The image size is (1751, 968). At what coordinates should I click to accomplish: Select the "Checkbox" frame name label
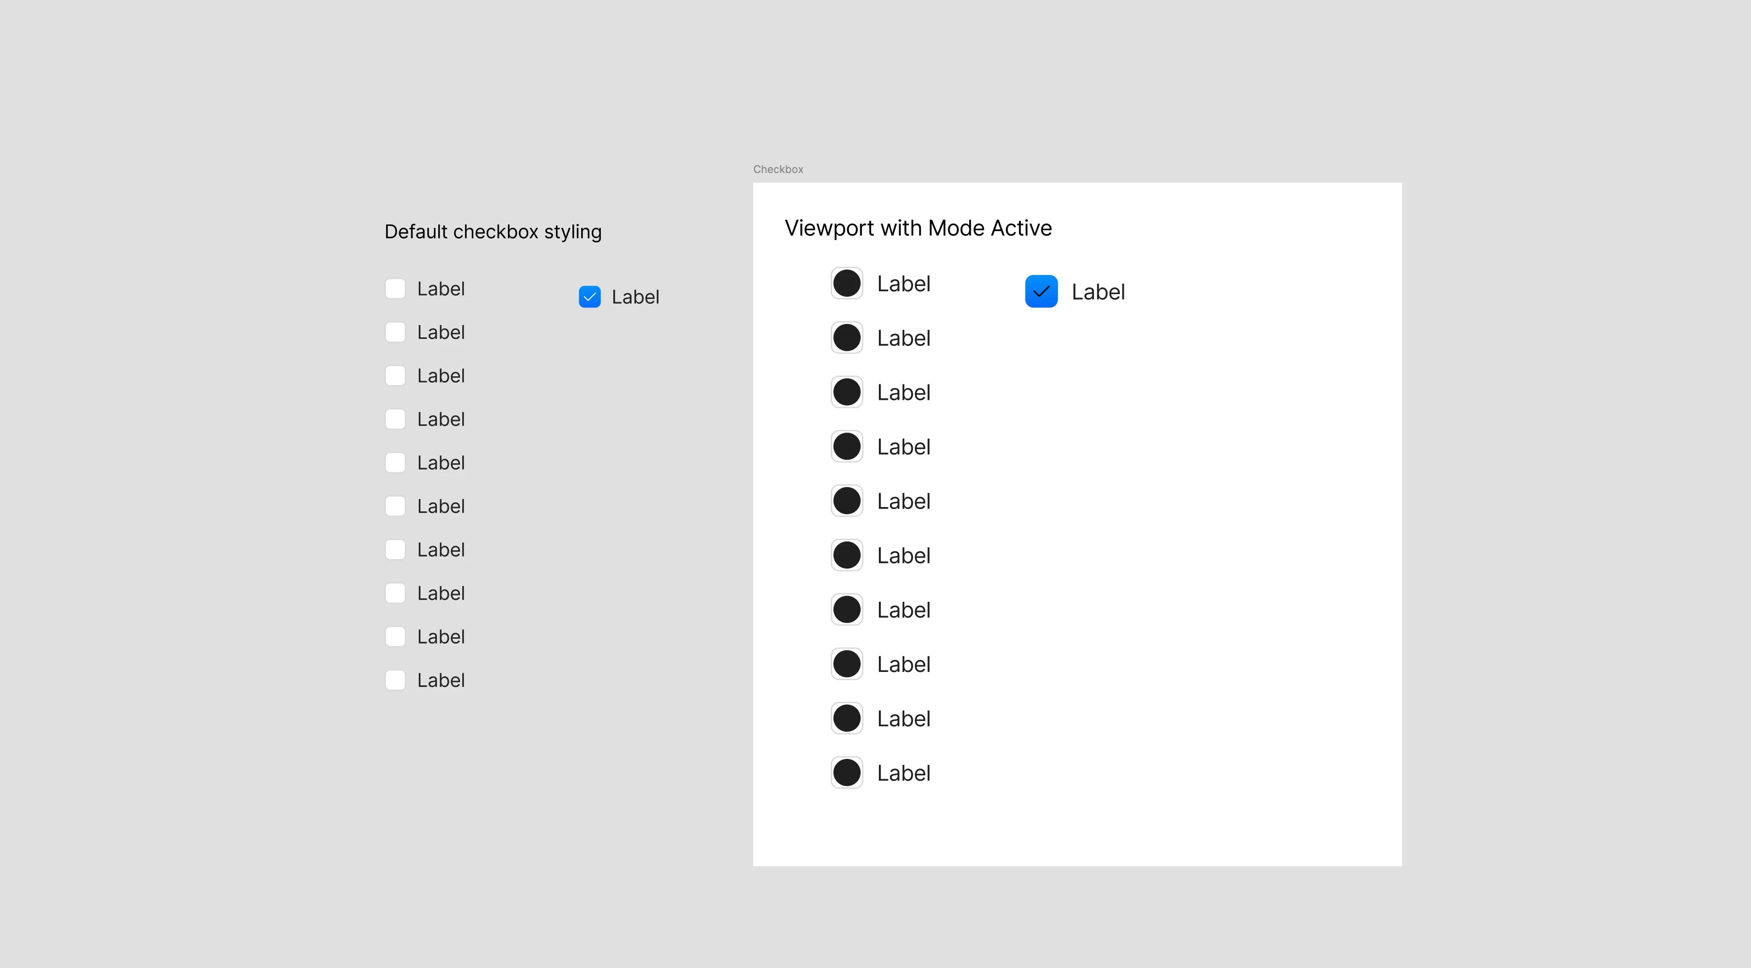[778, 169]
